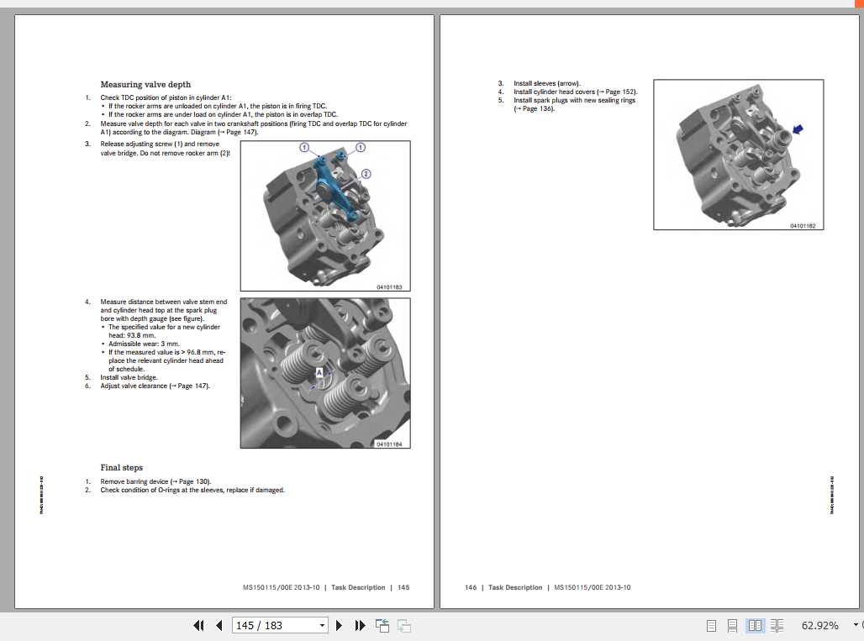Toggle the active facing pages view
This screenshot has height=641, width=864.
click(x=755, y=625)
